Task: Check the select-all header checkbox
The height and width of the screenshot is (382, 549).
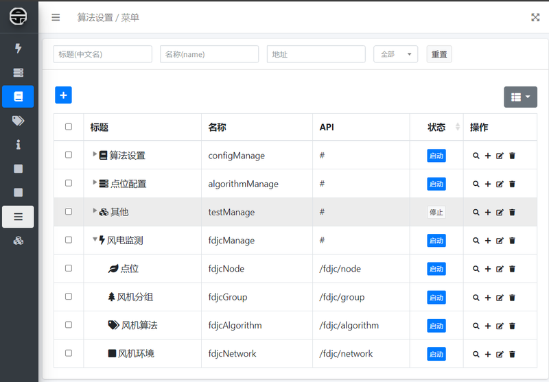Action: (69, 127)
